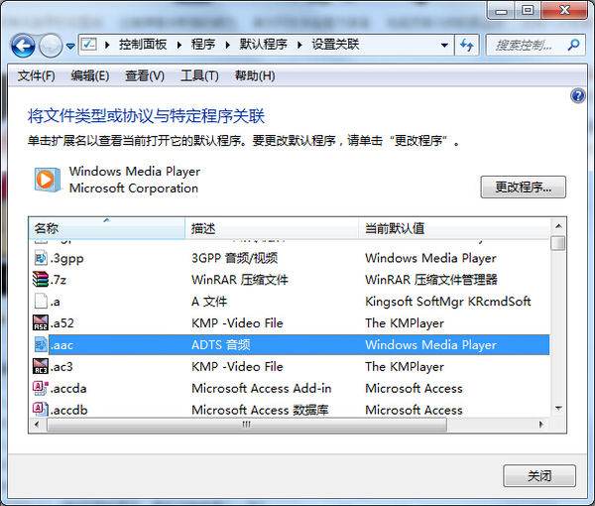
Task: Expand the arrow after 默认程序 breadcrumb
Action: (x=299, y=46)
